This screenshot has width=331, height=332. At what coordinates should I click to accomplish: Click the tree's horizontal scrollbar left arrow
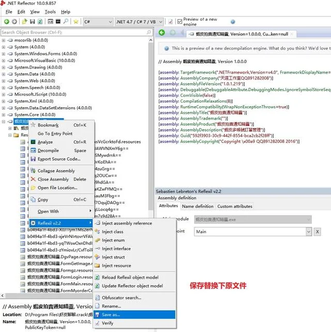2,296
